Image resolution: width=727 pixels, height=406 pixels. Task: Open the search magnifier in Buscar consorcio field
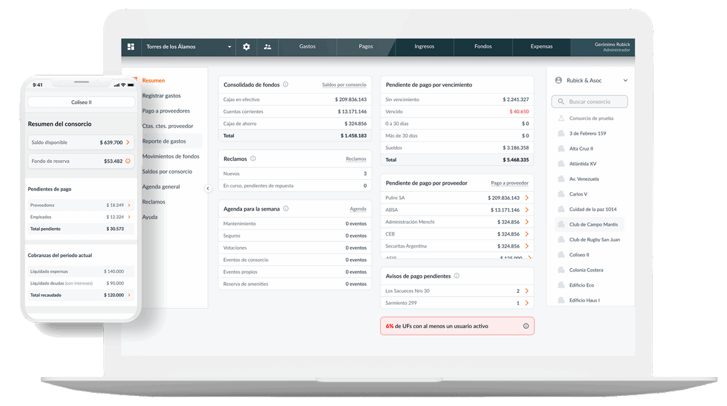561,101
